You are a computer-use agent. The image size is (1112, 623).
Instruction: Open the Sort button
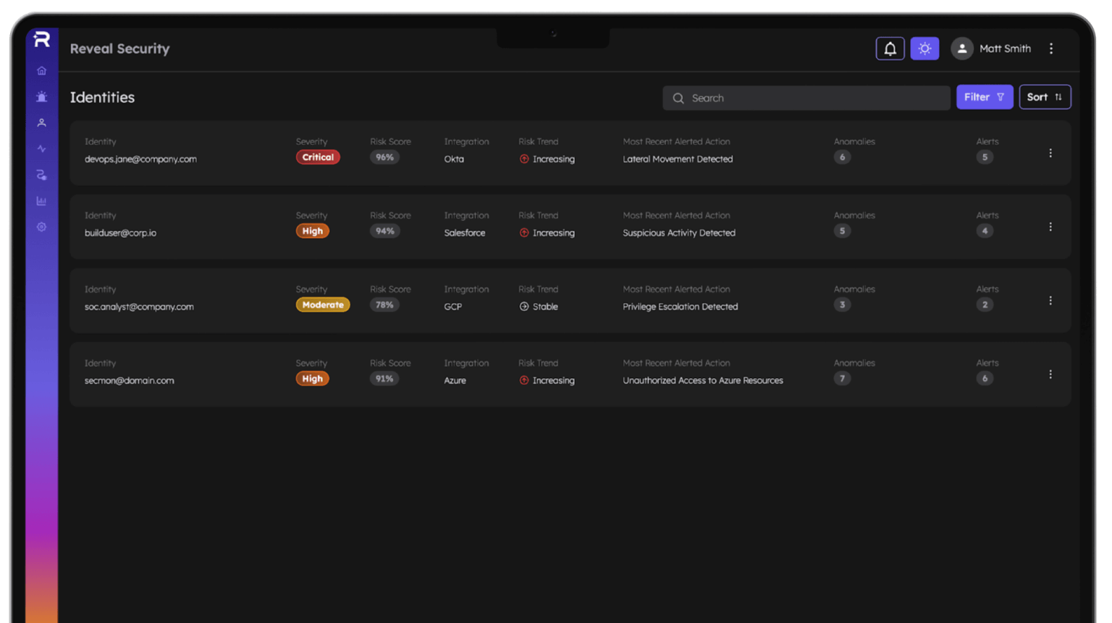1045,97
